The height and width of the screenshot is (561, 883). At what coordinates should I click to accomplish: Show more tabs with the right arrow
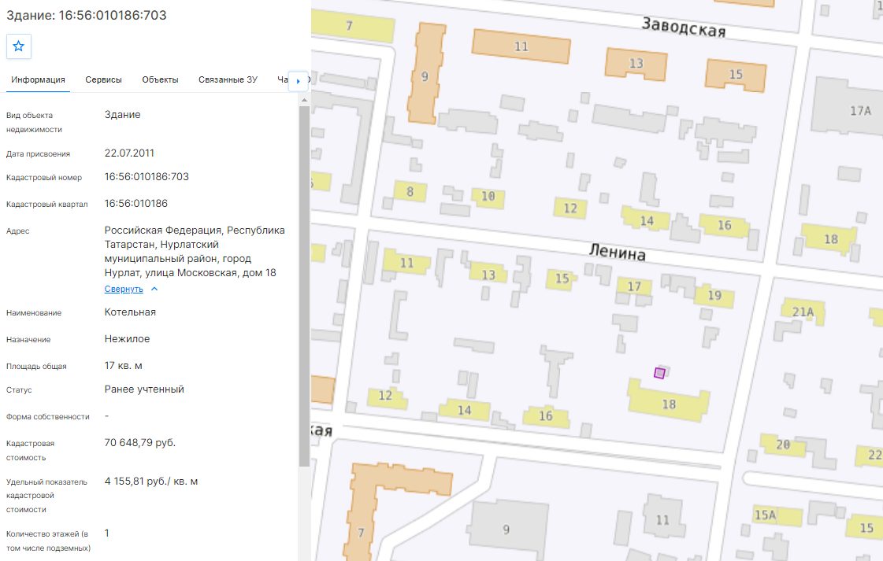(298, 81)
